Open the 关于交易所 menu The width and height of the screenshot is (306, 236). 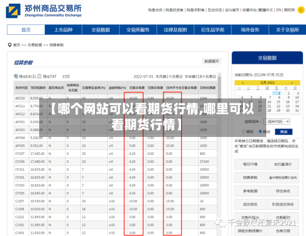click(288, 30)
